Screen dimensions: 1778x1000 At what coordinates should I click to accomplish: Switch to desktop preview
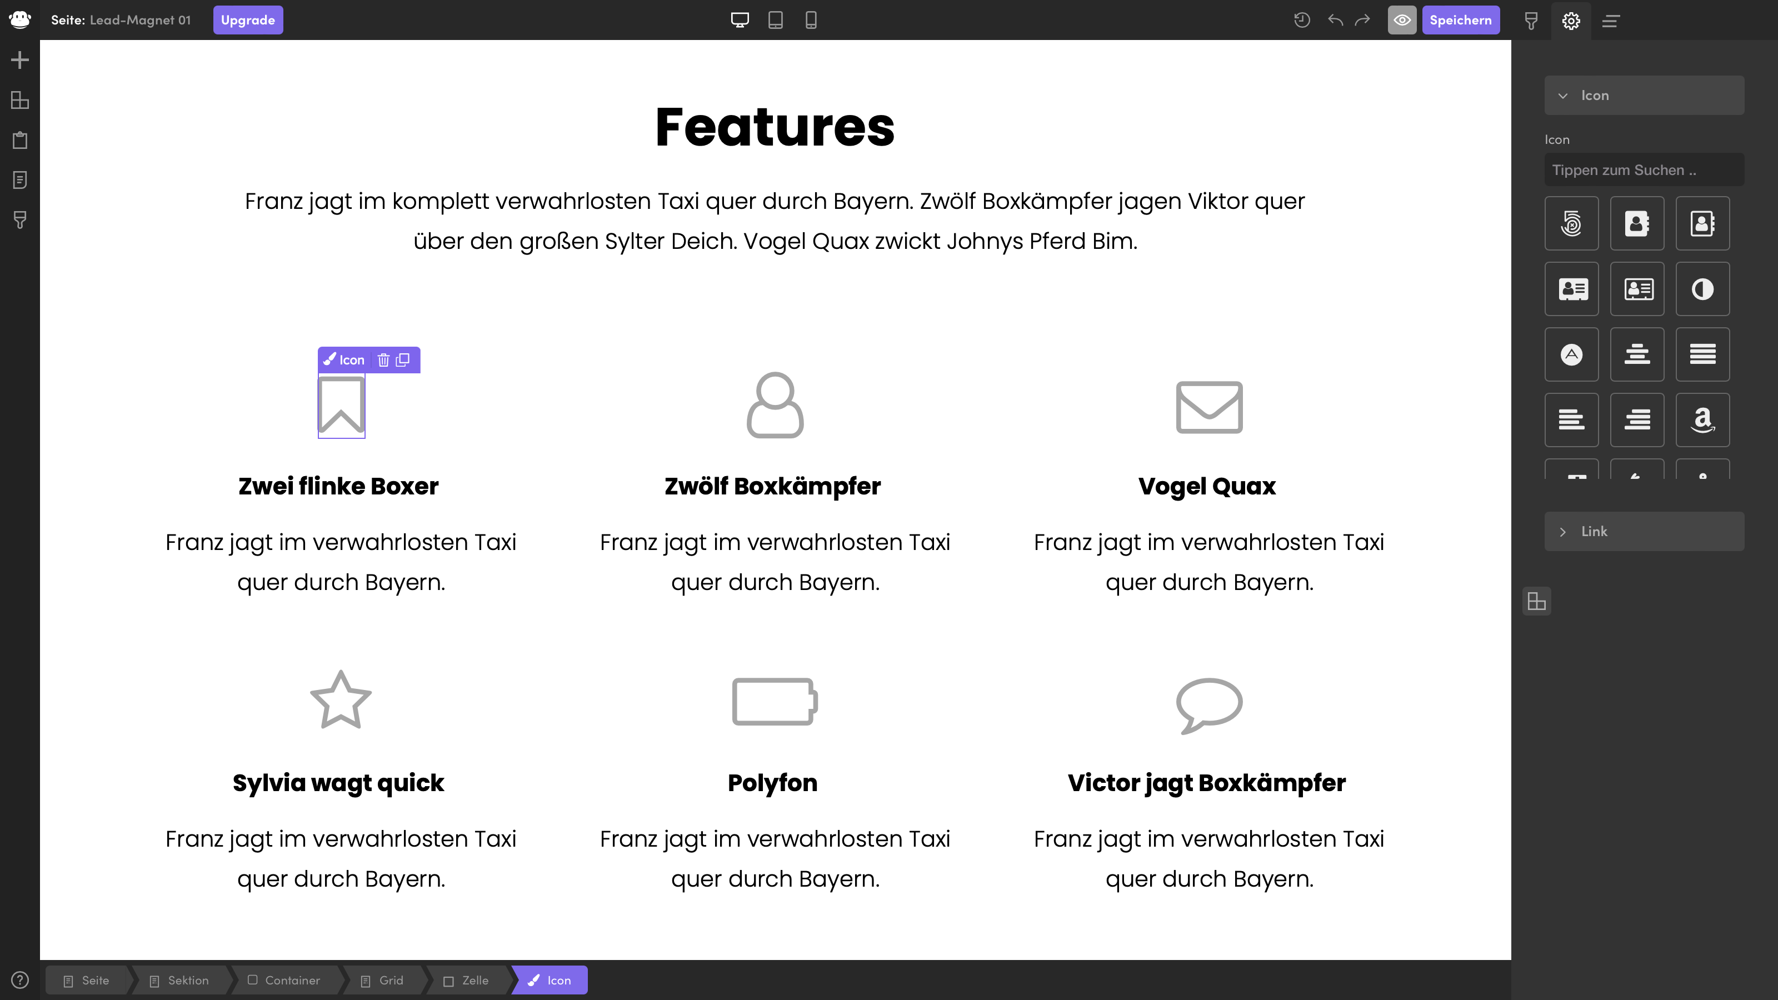pos(740,20)
